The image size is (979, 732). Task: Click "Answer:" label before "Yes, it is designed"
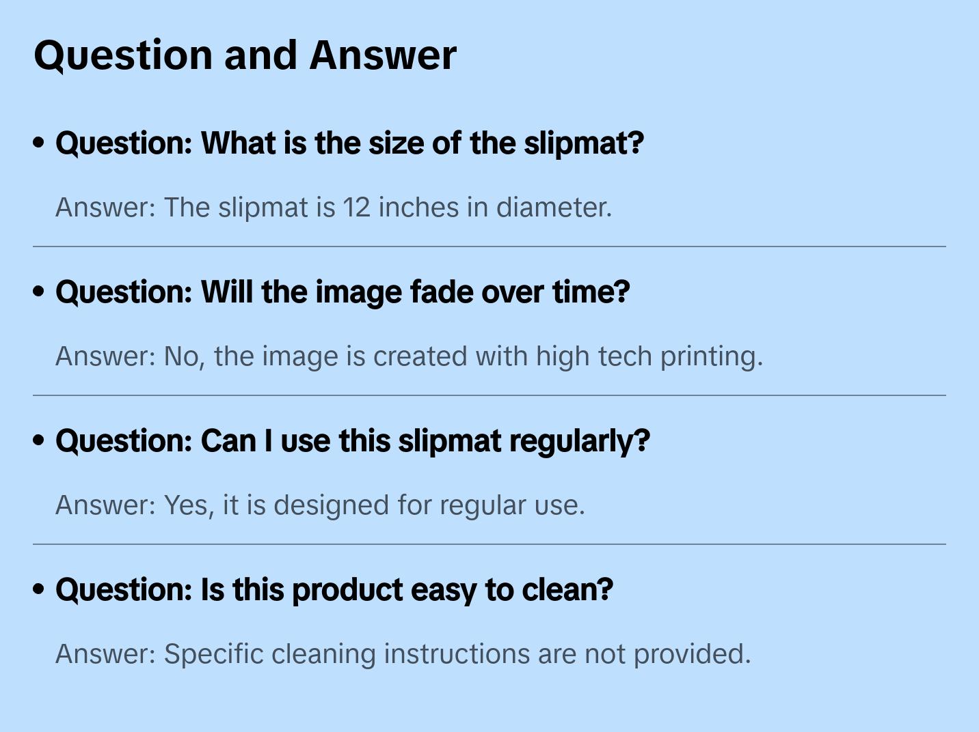tap(106, 505)
